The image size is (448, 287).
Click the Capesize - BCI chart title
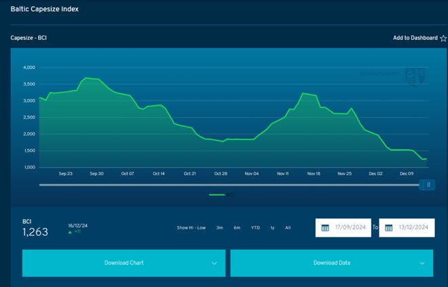[x=29, y=38]
